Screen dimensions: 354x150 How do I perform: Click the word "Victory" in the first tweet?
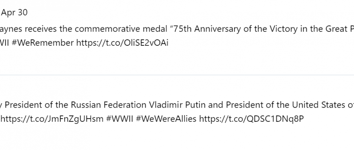(284, 30)
